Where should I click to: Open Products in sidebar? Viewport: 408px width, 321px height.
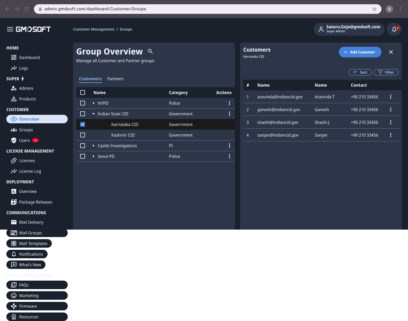coord(37,99)
